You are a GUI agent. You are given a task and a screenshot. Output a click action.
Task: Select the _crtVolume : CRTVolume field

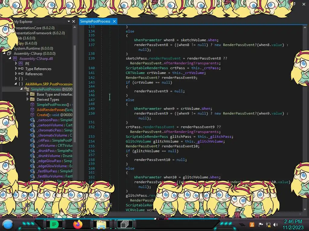(x=55, y=145)
